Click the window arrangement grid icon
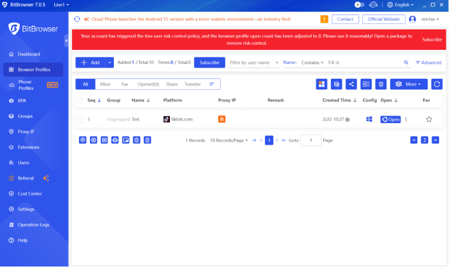Viewport: 449px width, 267px height. click(x=322, y=84)
